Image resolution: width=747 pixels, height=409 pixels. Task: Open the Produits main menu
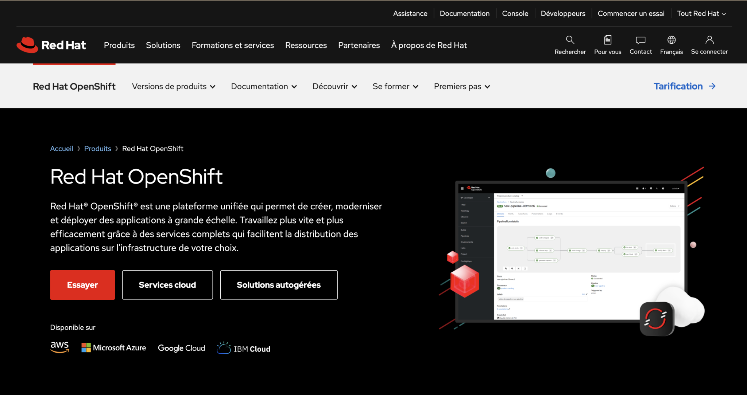(119, 45)
